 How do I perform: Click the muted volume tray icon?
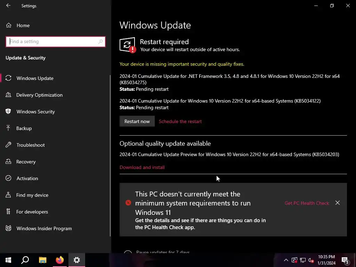311,260
